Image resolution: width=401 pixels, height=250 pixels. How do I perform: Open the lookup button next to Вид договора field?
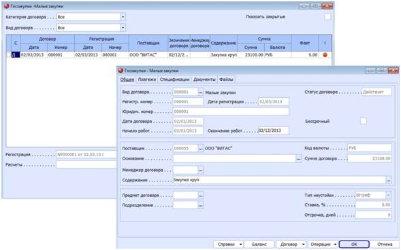(x=201, y=92)
